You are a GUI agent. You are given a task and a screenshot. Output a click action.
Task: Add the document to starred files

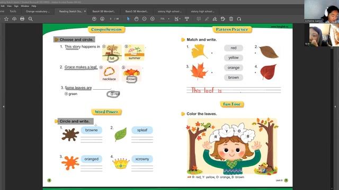6,19
